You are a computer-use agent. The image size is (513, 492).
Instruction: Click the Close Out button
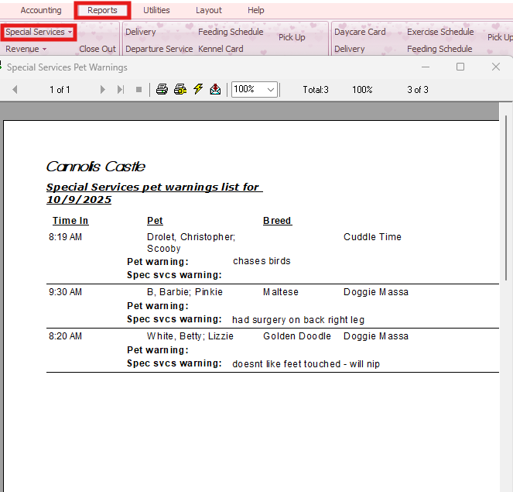(x=97, y=49)
